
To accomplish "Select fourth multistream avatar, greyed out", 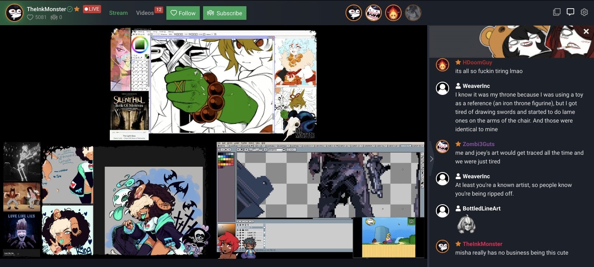I will (413, 13).
